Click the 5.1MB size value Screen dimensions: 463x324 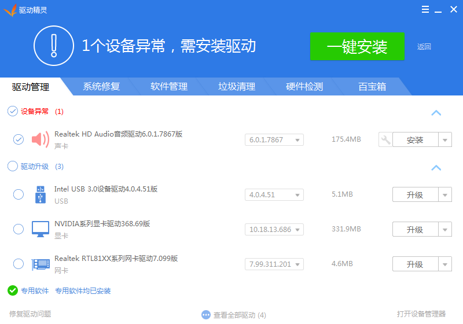[342, 194]
